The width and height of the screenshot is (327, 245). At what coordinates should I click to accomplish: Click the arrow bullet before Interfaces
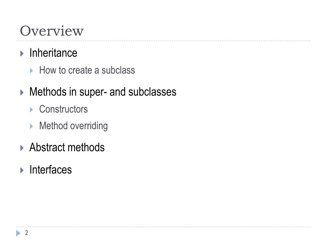[22, 170]
